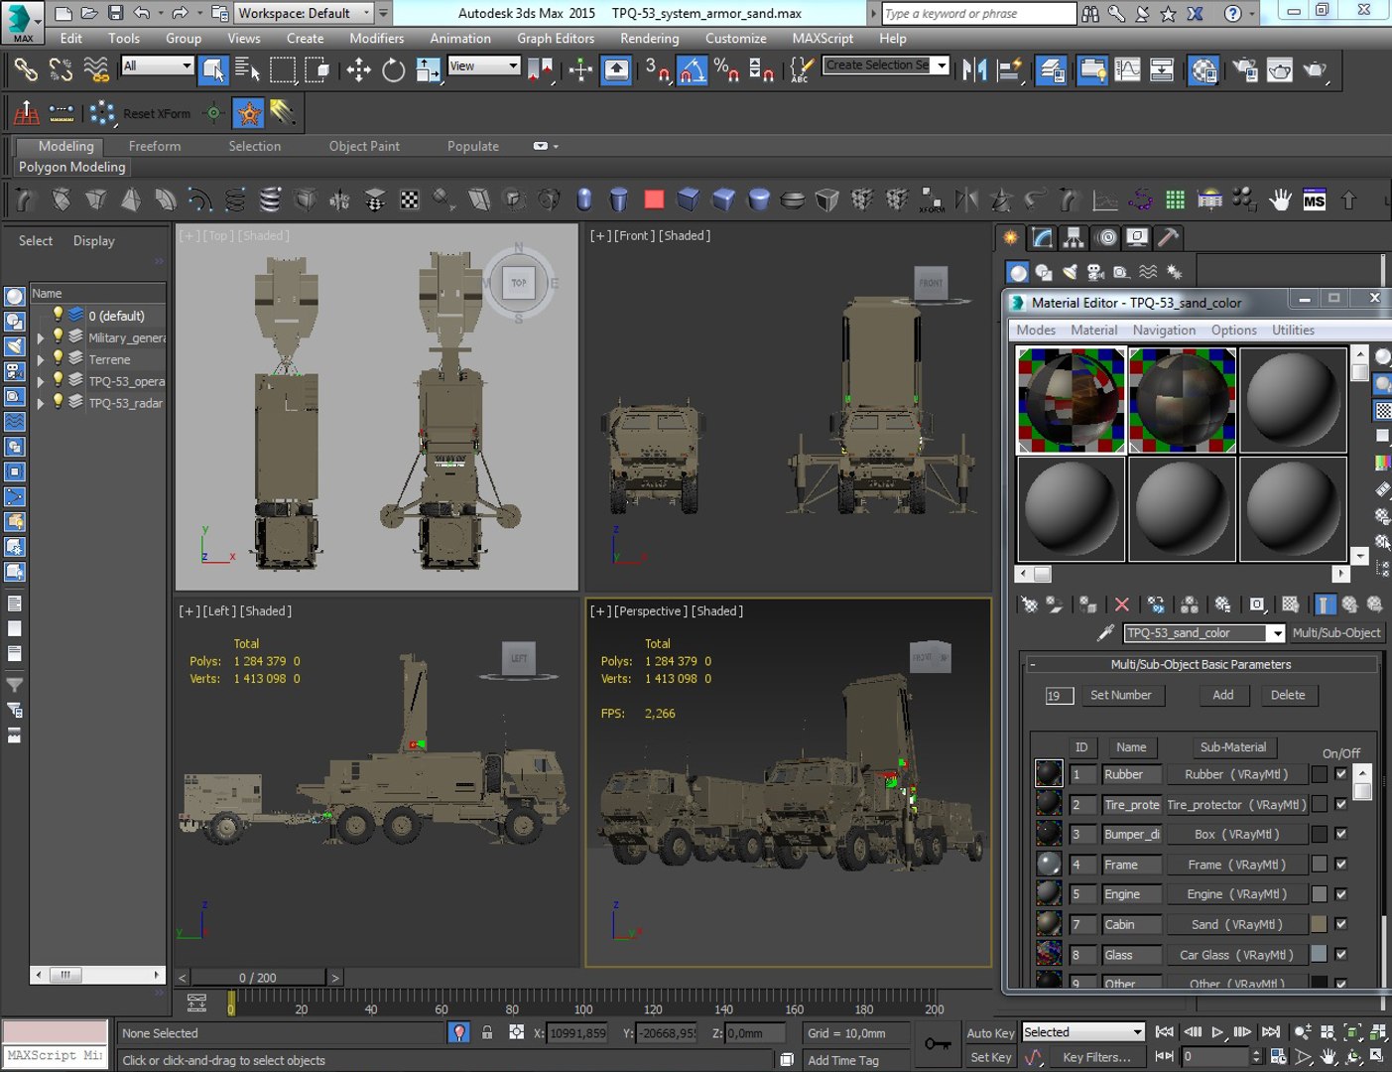The height and width of the screenshot is (1072, 1392).
Task: Open the Motion command panel
Action: click(x=1106, y=237)
